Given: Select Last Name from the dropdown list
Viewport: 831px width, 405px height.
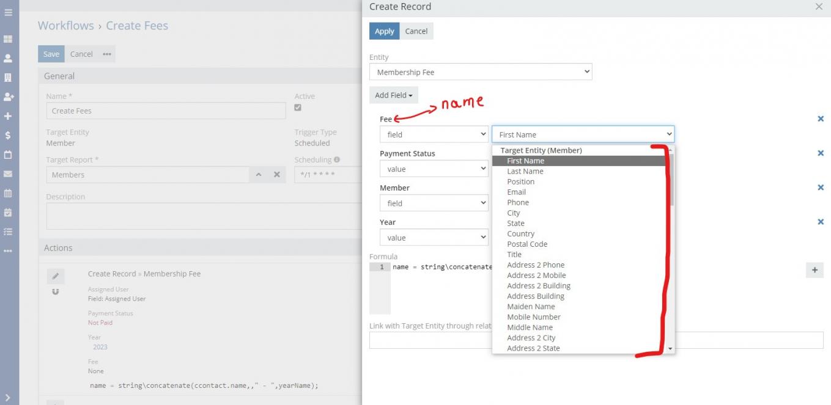Looking at the screenshot, I should (525, 172).
